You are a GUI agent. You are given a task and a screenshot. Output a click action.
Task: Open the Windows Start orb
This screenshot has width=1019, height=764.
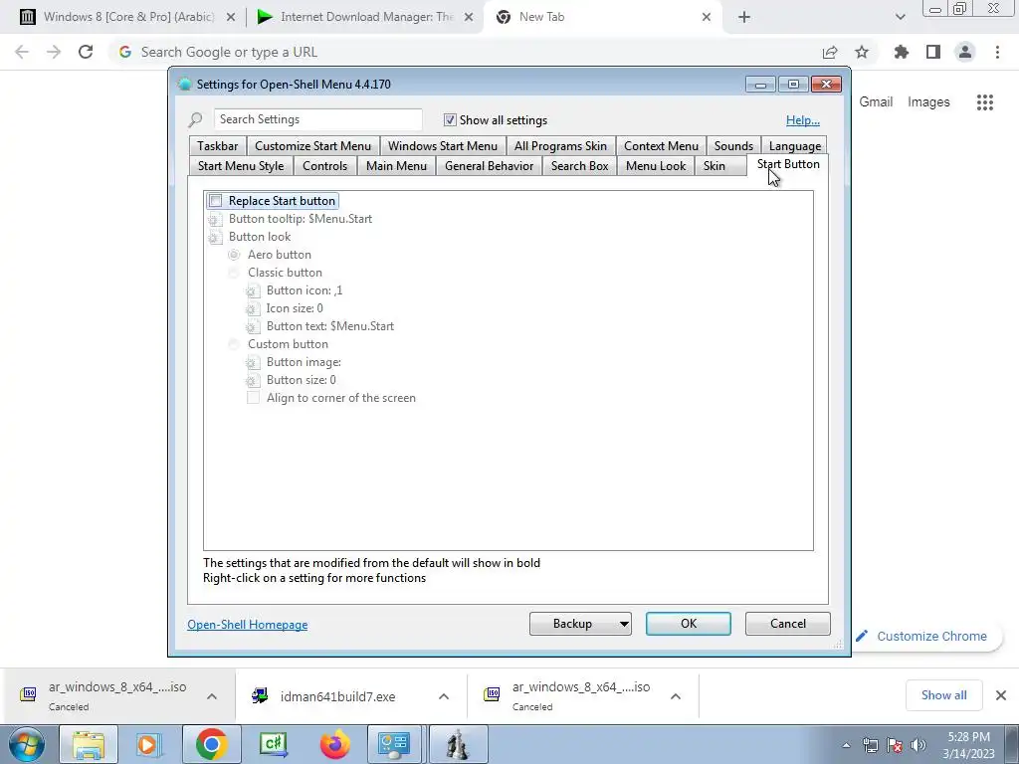26,744
